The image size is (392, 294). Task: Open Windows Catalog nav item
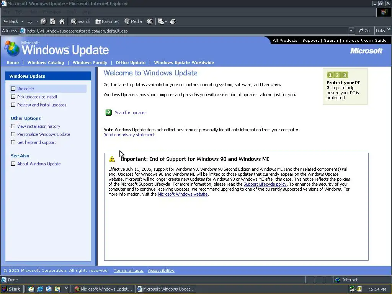pyautogui.click(x=46, y=62)
